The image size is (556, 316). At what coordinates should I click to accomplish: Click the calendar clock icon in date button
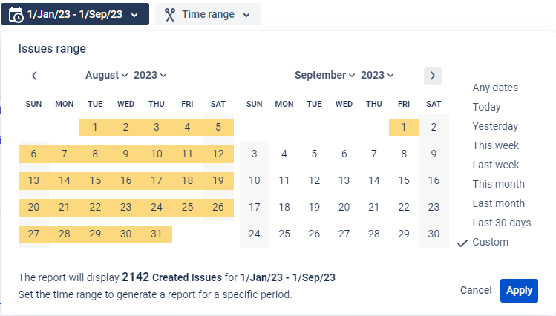[16, 15]
